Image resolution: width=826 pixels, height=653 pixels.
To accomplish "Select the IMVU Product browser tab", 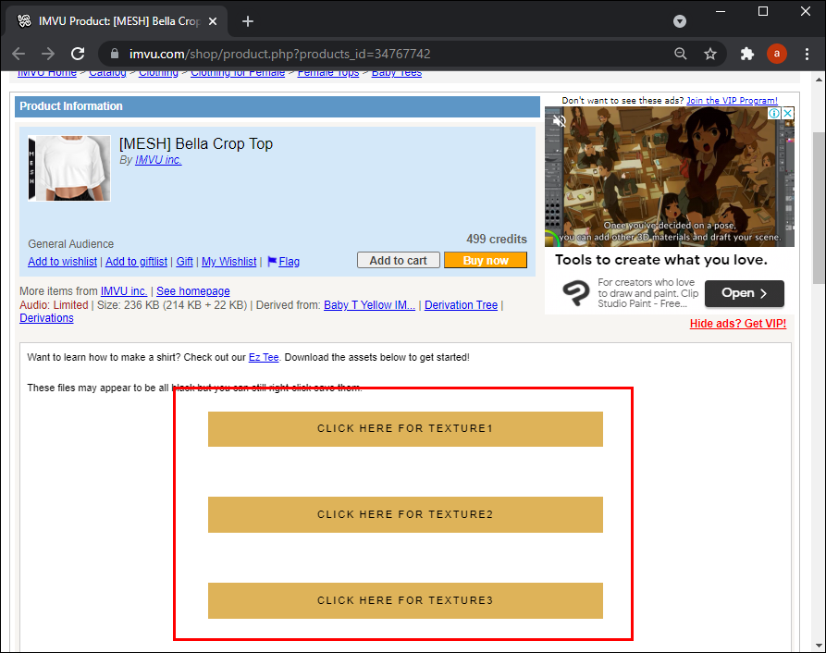I will pos(117,21).
